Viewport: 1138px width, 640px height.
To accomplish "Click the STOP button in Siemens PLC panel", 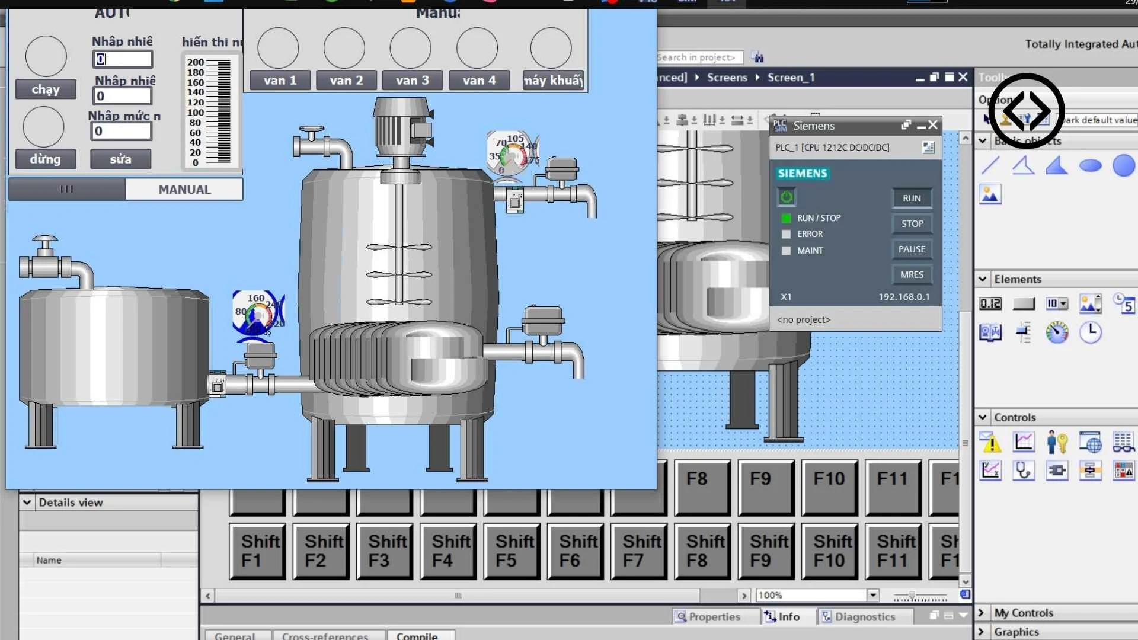I will (x=912, y=223).
